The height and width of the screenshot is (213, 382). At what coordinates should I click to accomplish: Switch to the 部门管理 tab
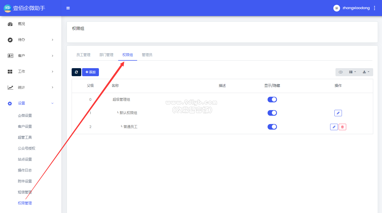click(x=106, y=55)
